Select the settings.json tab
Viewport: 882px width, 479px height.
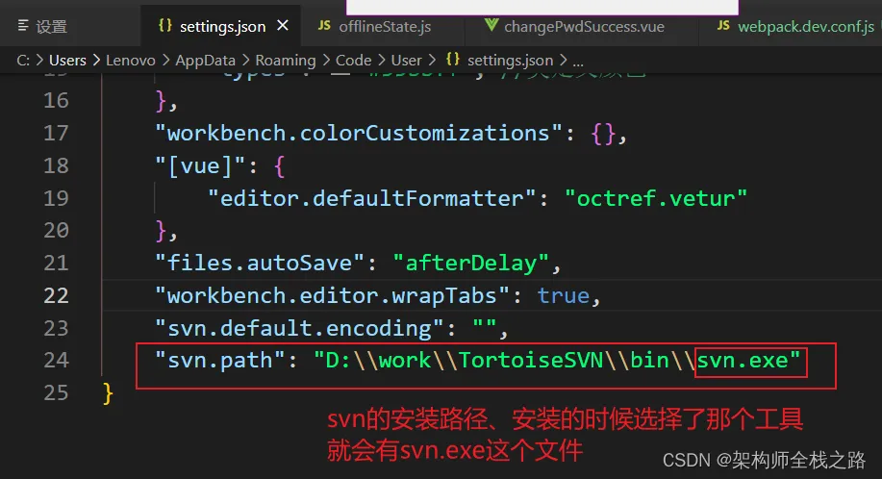point(220,26)
